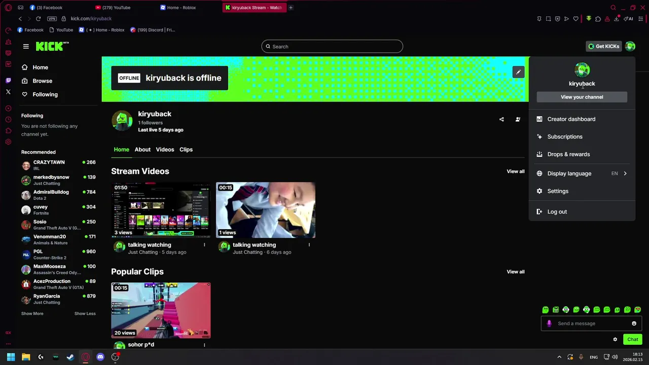Go back in browser history
This screenshot has height=365, width=649.
pyautogui.click(x=20, y=19)
